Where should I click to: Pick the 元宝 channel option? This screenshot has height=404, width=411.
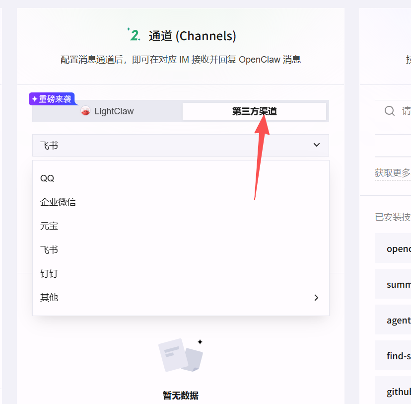49,226
